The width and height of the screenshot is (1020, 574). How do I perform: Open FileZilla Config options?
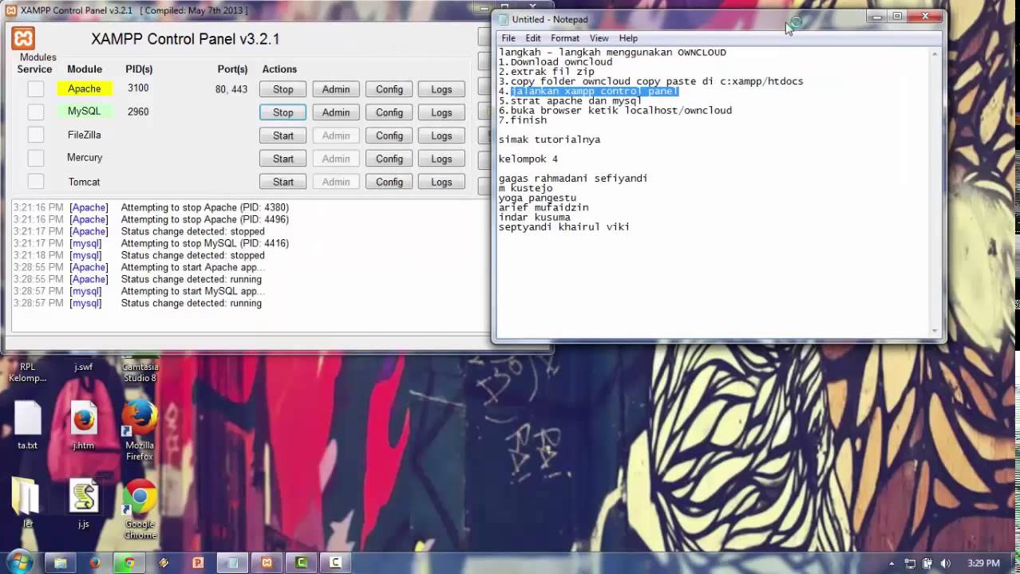click(x=389, y=136)
